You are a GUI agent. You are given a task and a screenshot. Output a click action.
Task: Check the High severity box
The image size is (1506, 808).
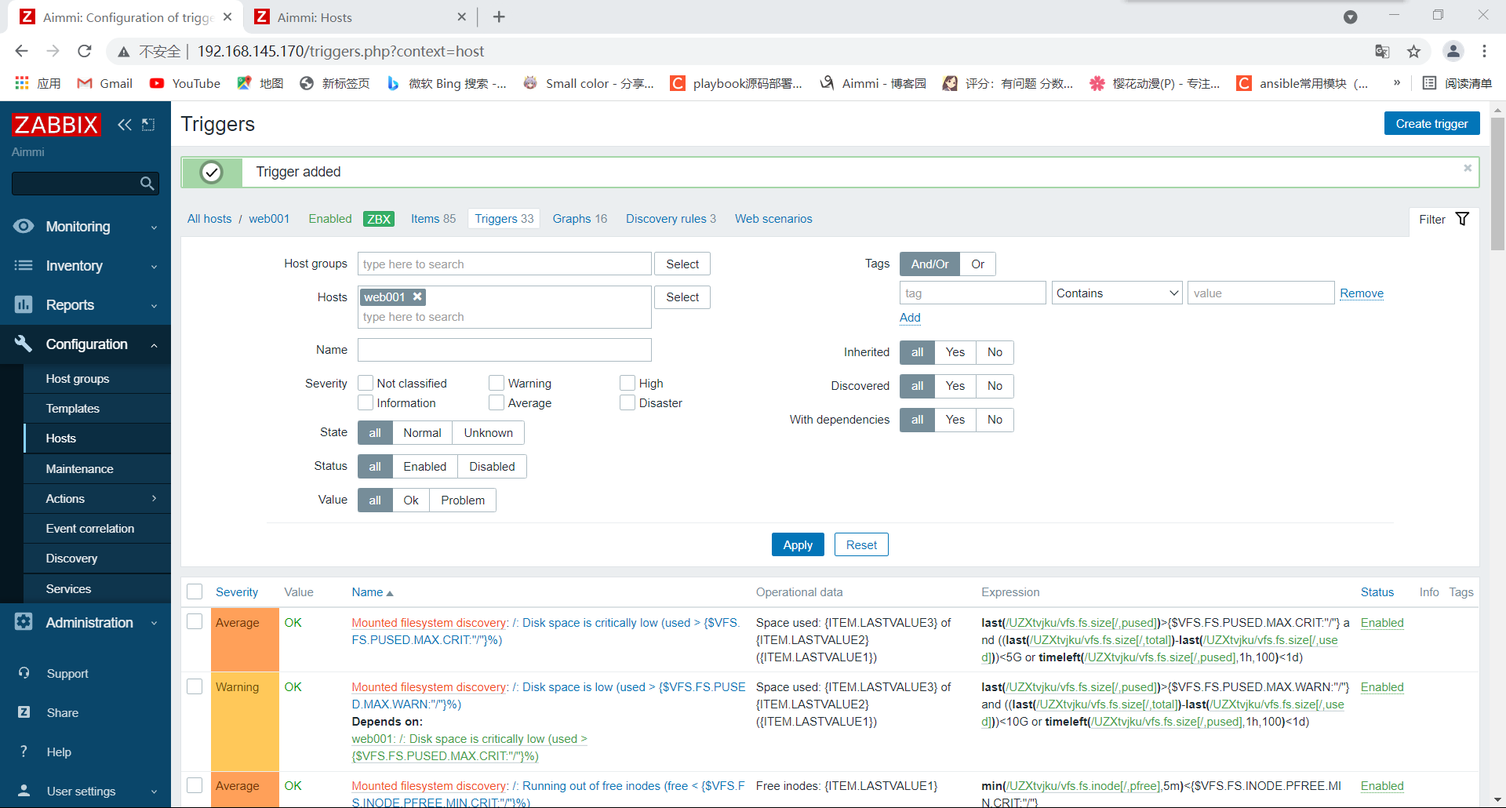click(x=627, y=383)
